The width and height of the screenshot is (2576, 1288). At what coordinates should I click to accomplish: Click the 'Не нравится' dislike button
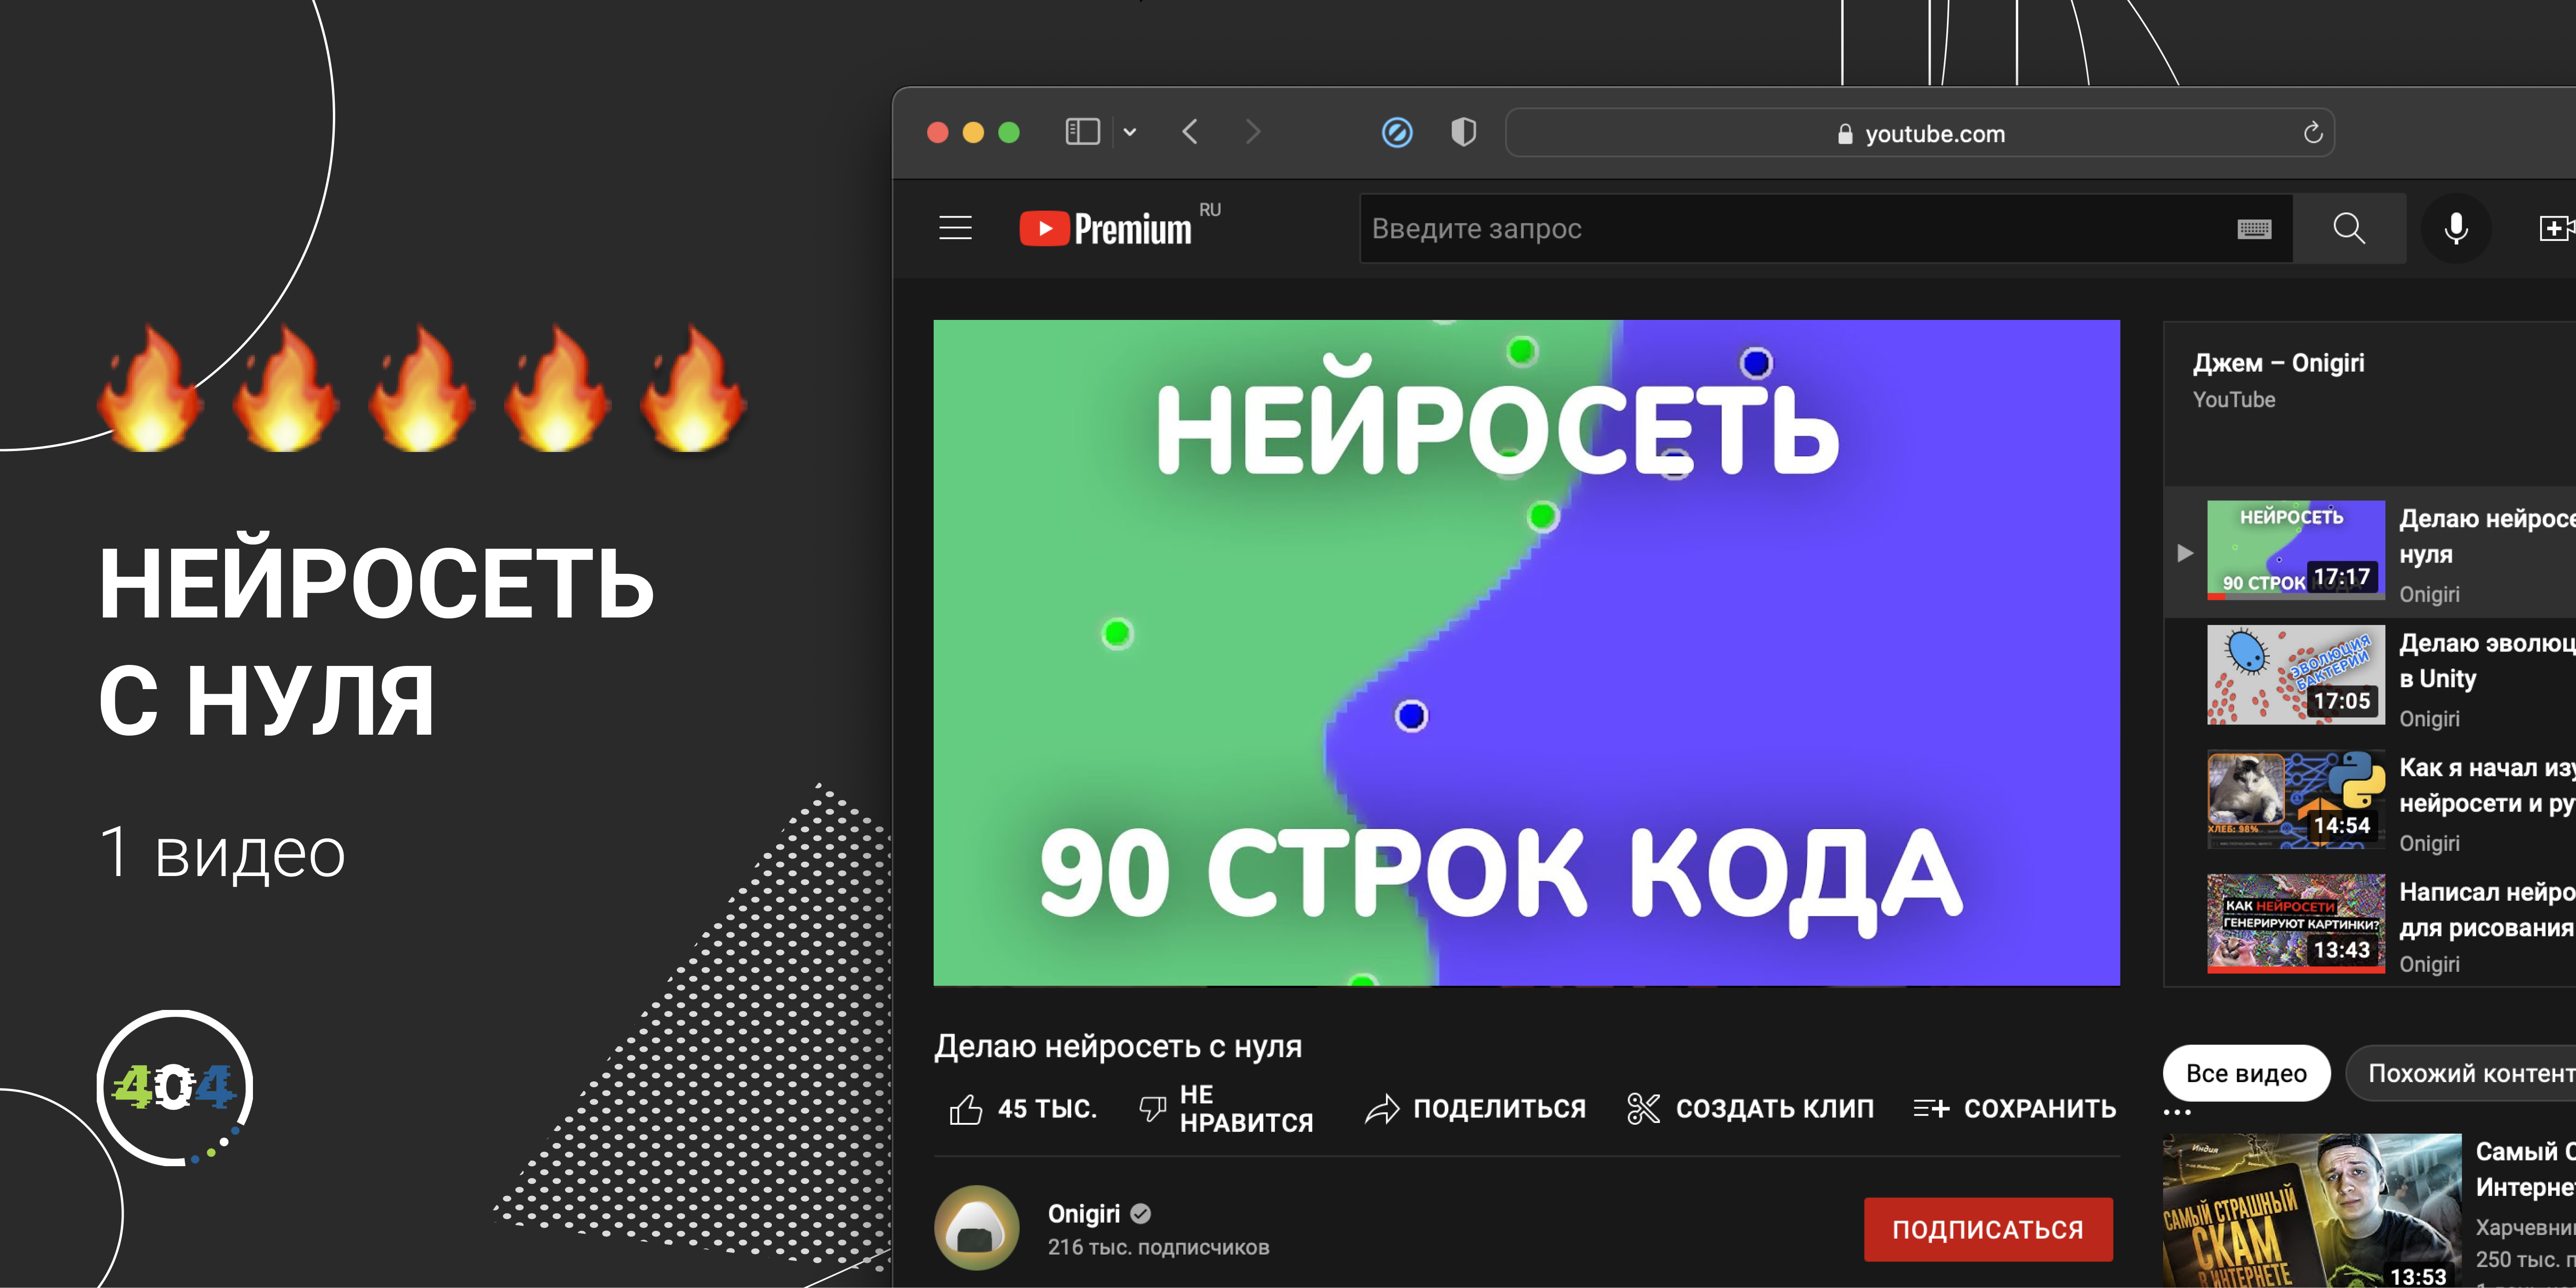point(1226,1108)
